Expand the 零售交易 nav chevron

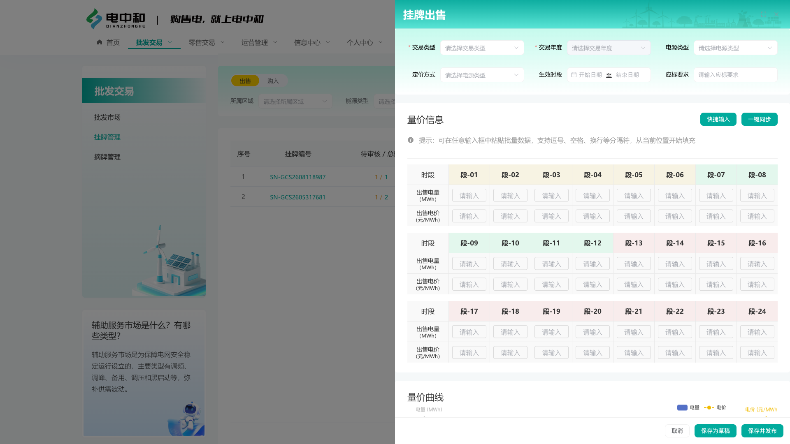coord(223,42)
